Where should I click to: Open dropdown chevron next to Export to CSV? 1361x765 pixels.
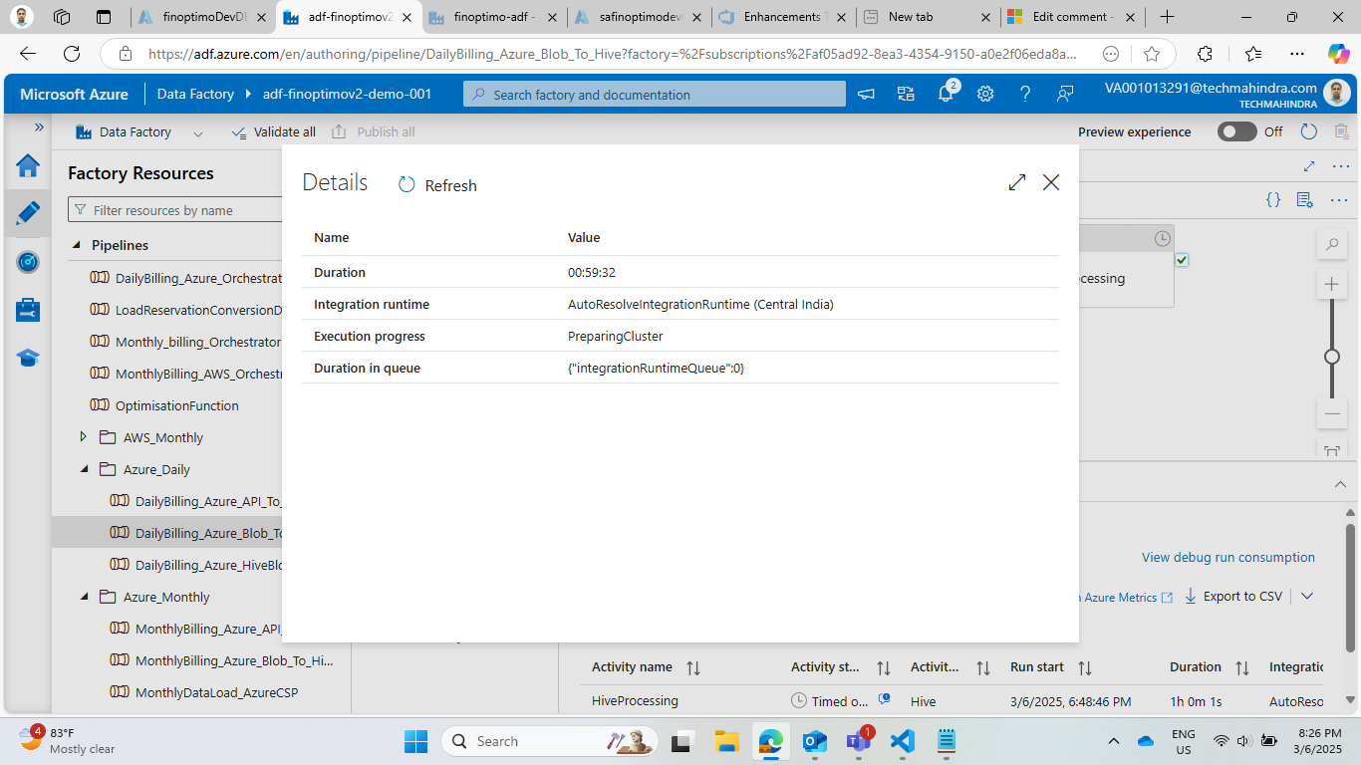coord(1307,596)
